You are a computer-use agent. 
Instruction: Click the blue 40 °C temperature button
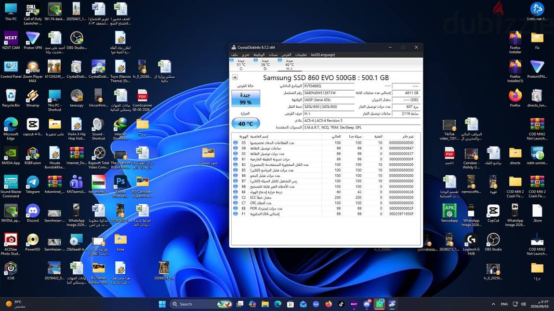coord(245,124)
